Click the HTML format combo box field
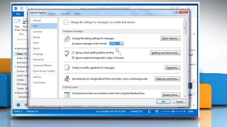Viewport: 227px width, 127px height. (115, 44)
